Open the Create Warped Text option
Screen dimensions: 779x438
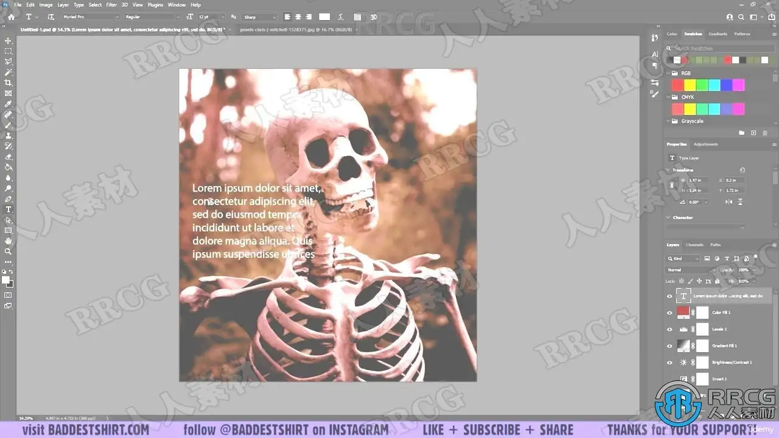click(341, 17)
